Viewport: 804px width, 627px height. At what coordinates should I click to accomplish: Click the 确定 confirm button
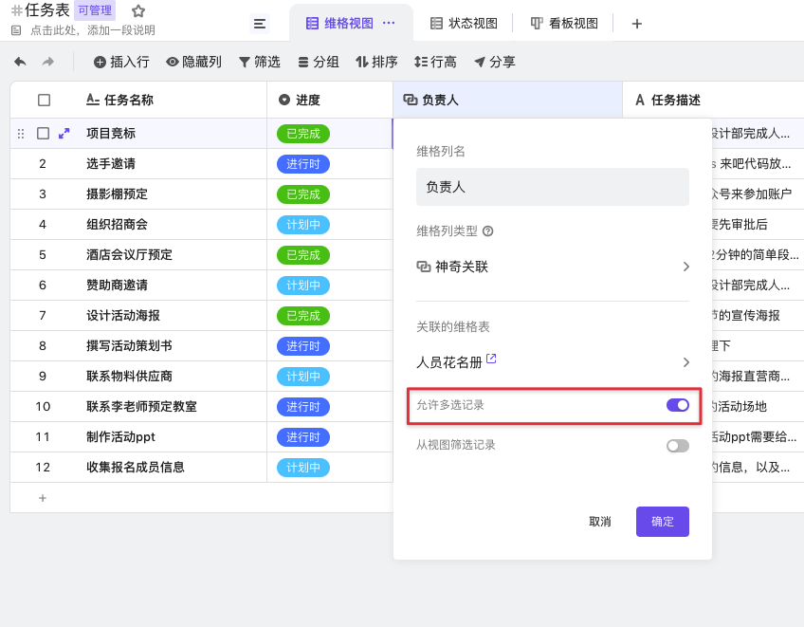[662, 522]
